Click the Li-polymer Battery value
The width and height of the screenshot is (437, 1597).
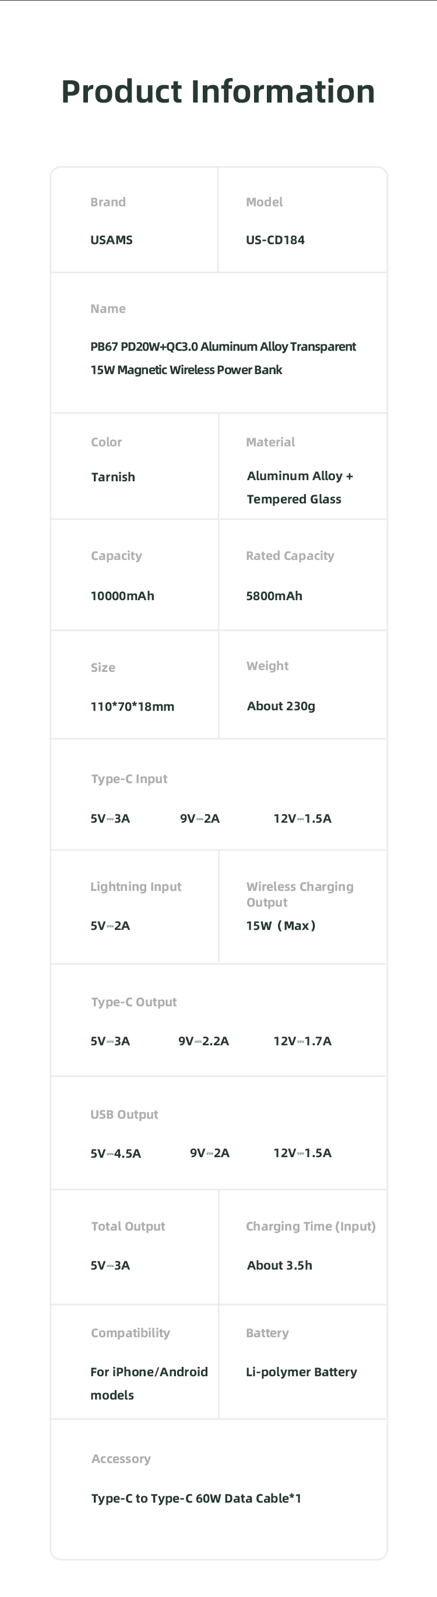pyautogui.click(x=301, y=1372)
